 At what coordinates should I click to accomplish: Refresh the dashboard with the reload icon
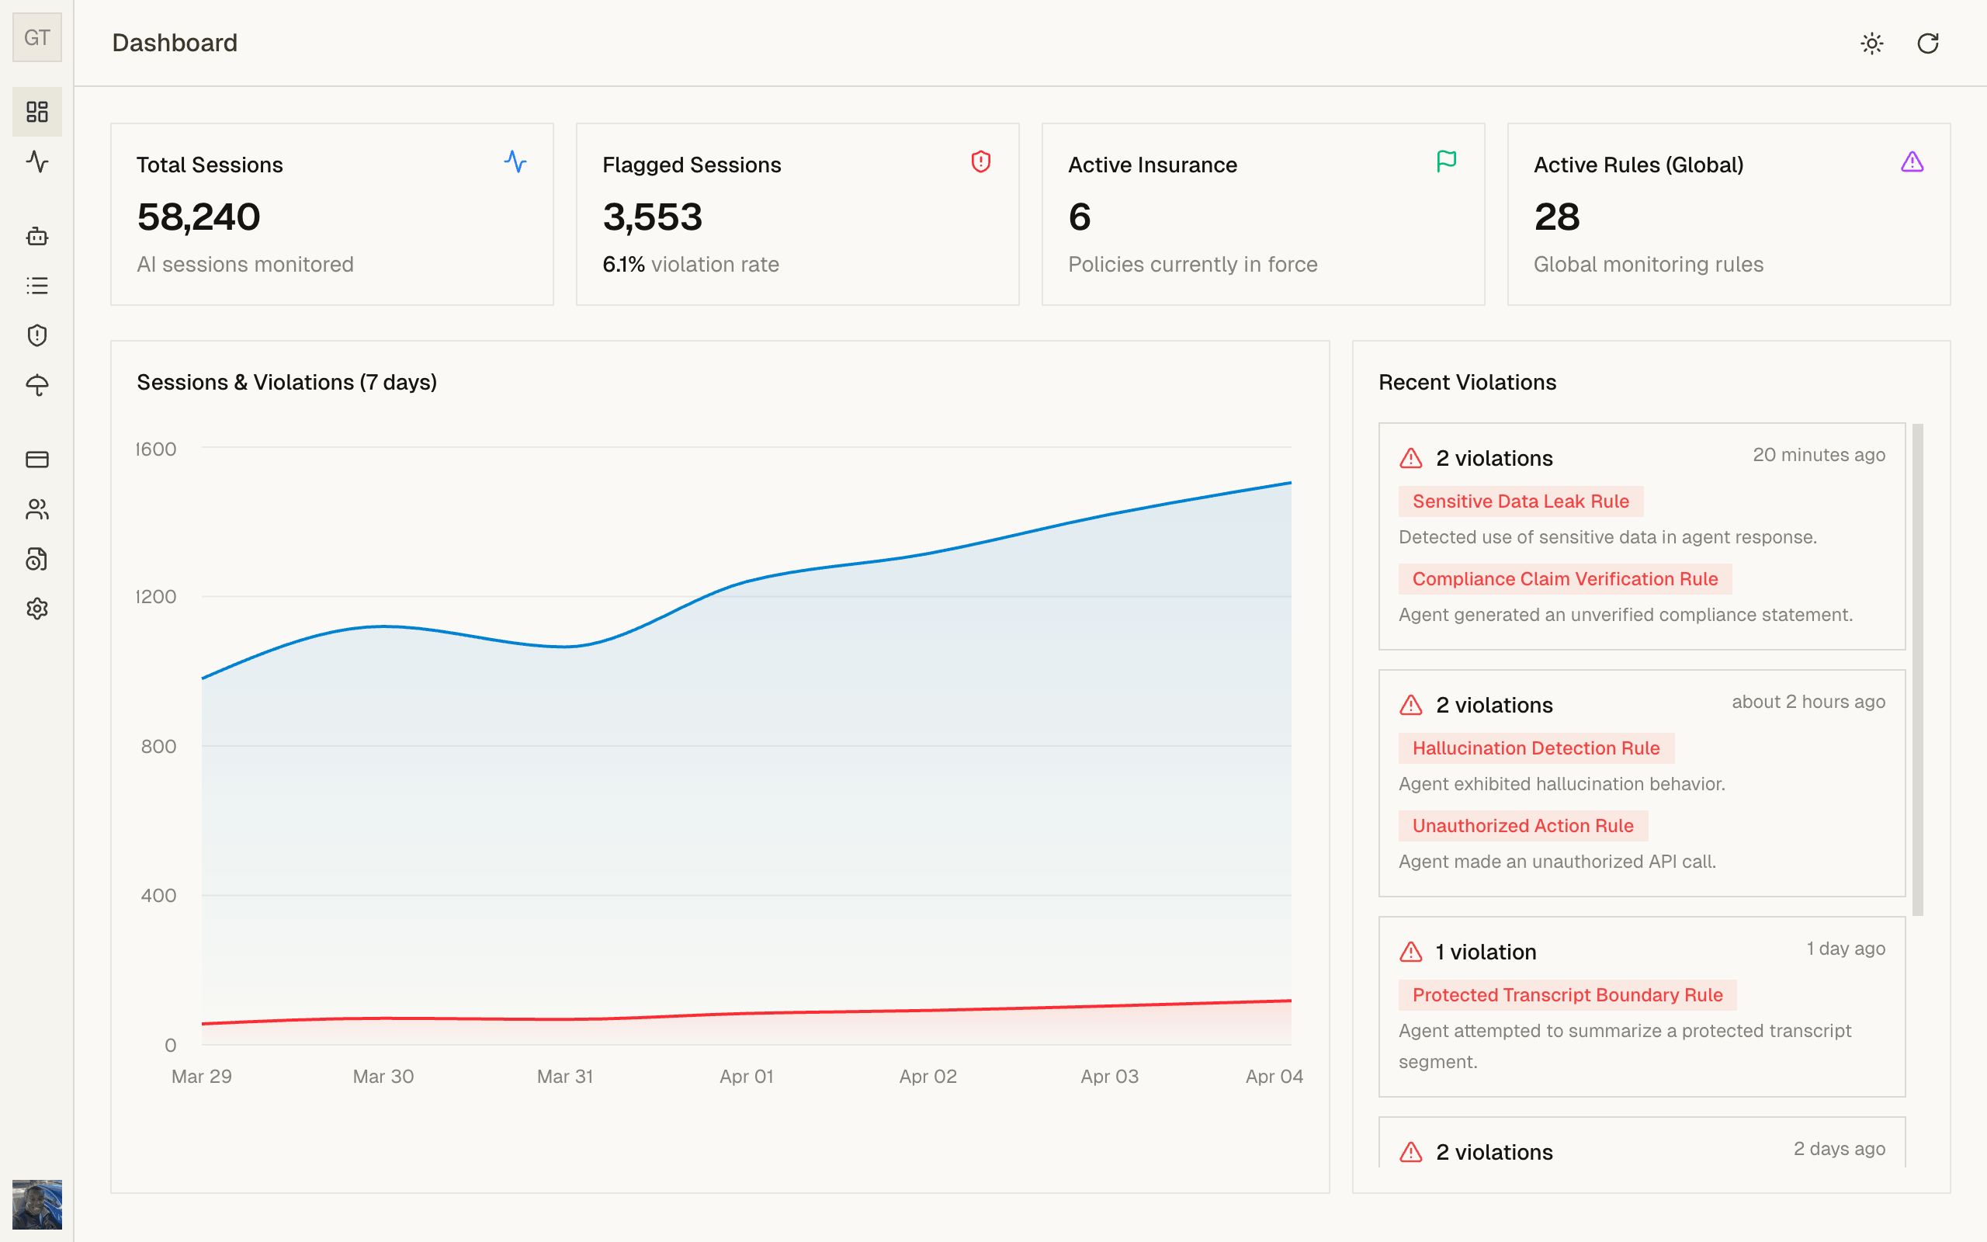click(x=1929, y=43)
